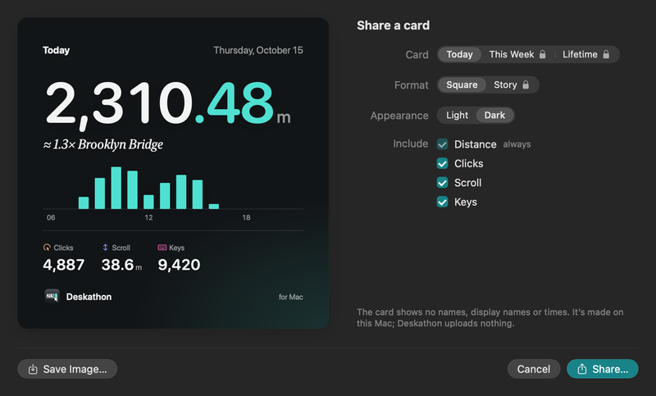Choose the Story format
This screenshot has width=656, height=396.
pyautogui.click(x=512, y=85)
